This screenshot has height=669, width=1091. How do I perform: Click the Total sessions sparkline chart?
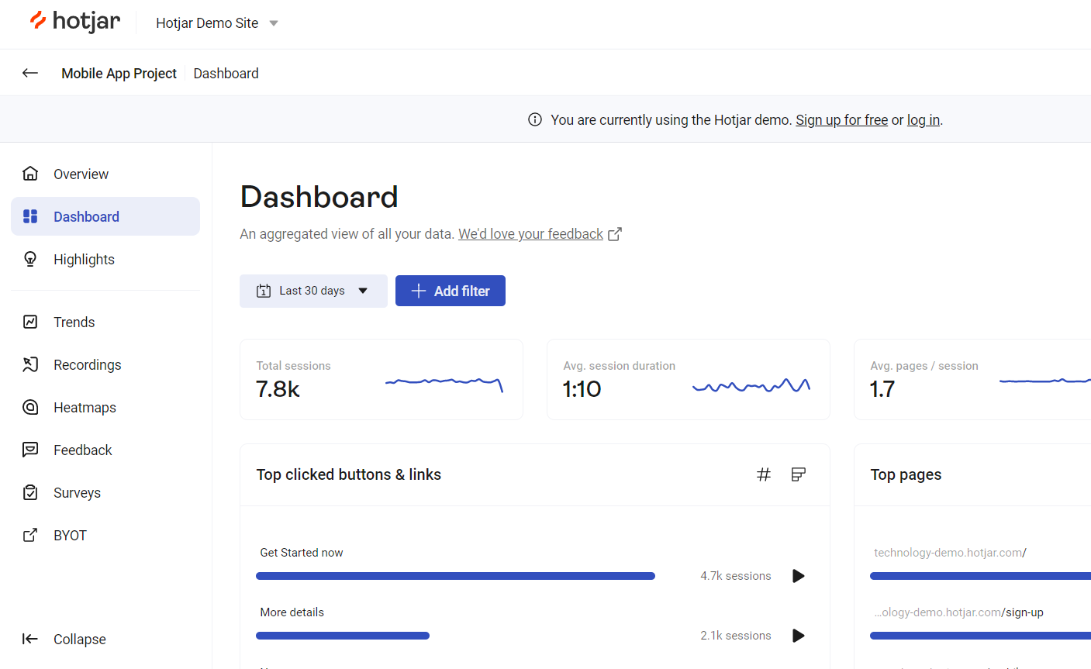tap(444, 384)
